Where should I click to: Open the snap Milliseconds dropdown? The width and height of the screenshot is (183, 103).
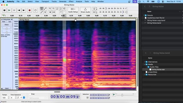38,98
